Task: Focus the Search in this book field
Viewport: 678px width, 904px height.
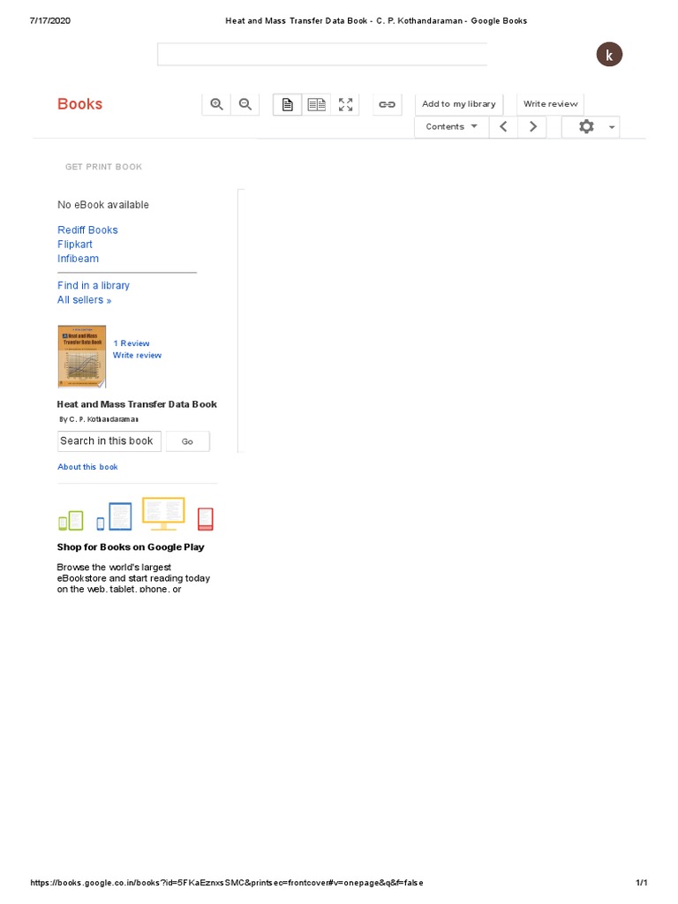Action: pos(109,441)
